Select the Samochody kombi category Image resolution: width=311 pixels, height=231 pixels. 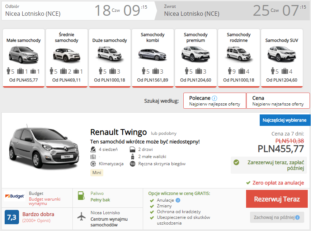pos(153,58)
